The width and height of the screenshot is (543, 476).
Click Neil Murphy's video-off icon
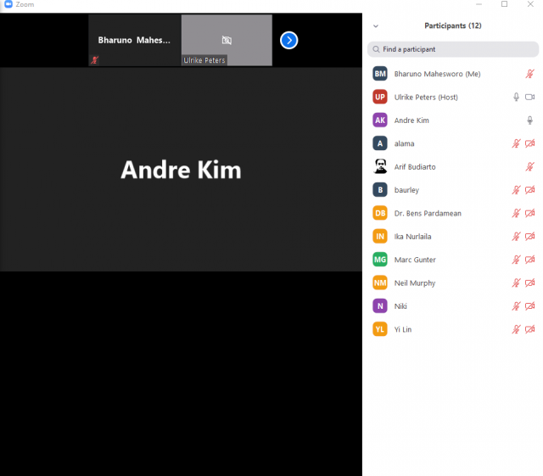[x=529, y=283]
